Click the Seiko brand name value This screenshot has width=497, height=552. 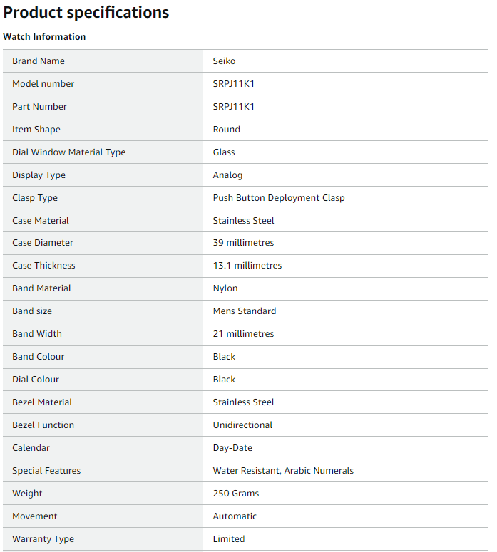click(x=224, y=61)
